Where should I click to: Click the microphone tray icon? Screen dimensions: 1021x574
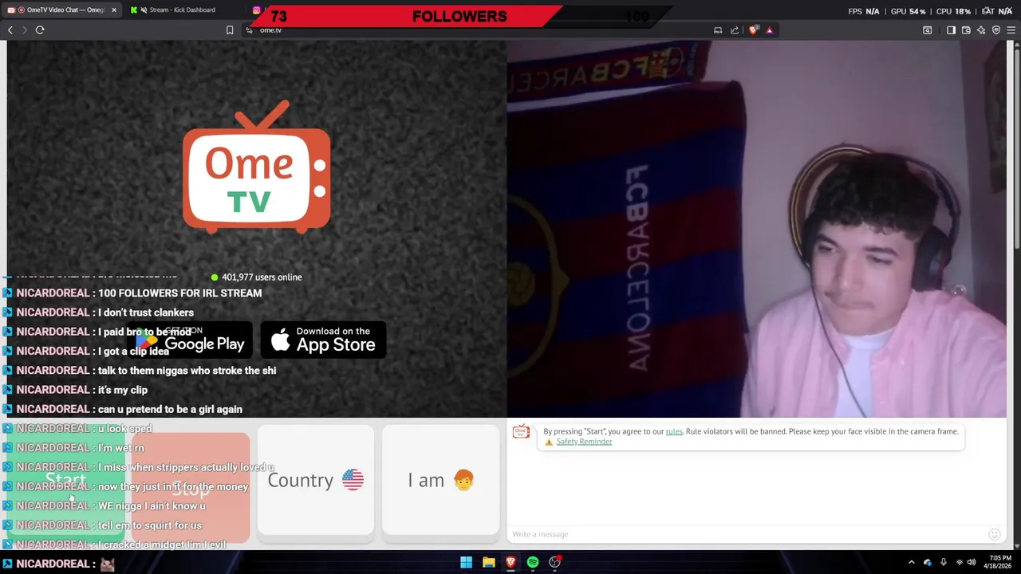944,562
